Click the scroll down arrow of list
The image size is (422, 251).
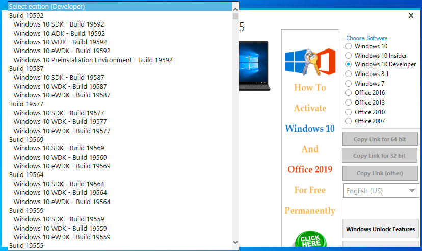(235, 242)
